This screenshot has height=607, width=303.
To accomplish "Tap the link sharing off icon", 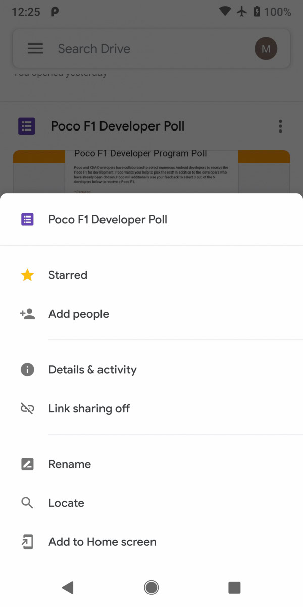I will (x=27, y=409).
